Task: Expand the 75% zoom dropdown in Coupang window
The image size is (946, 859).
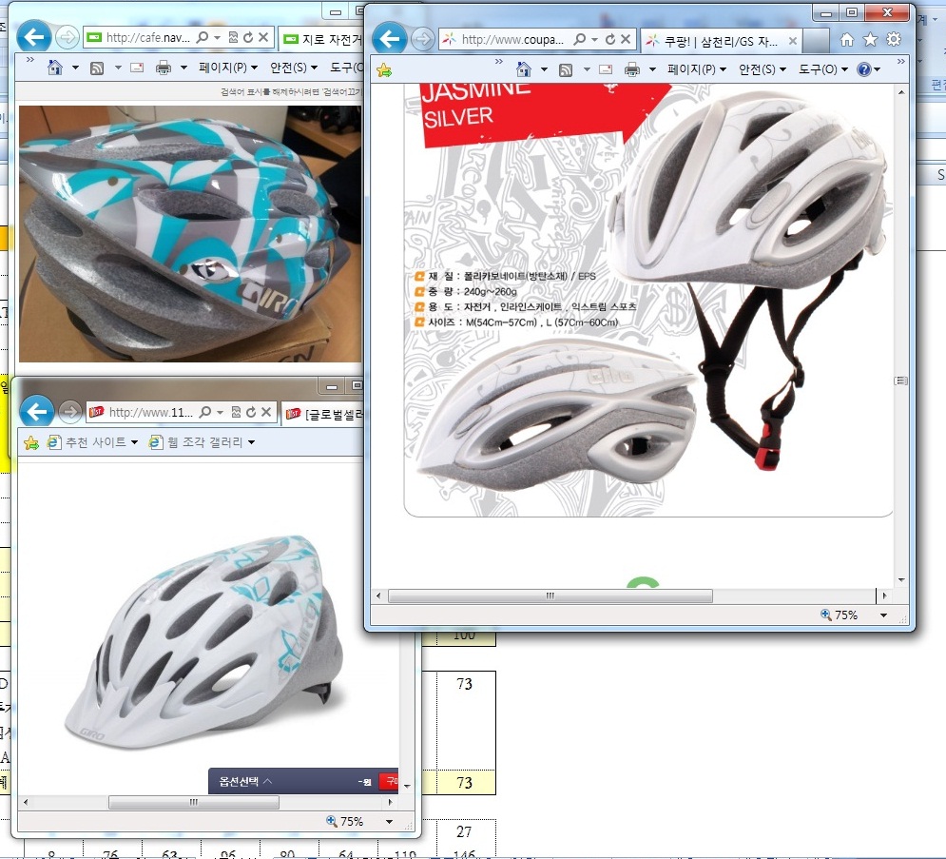Action: [883, 615]
